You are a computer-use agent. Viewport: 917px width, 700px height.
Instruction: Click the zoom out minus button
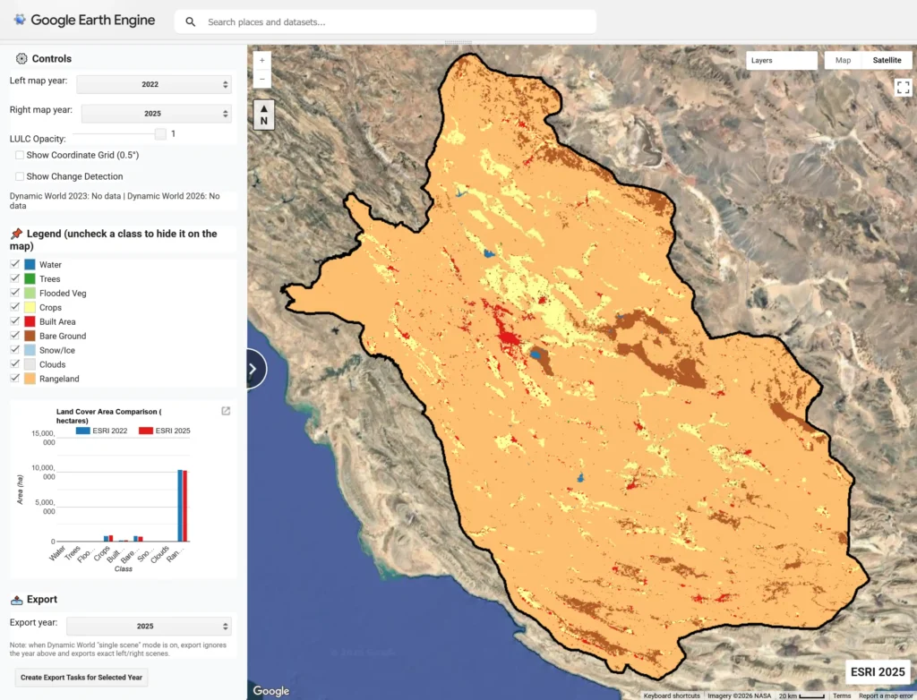[262, 79]
